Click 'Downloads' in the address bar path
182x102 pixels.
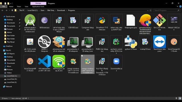point(61,10)
